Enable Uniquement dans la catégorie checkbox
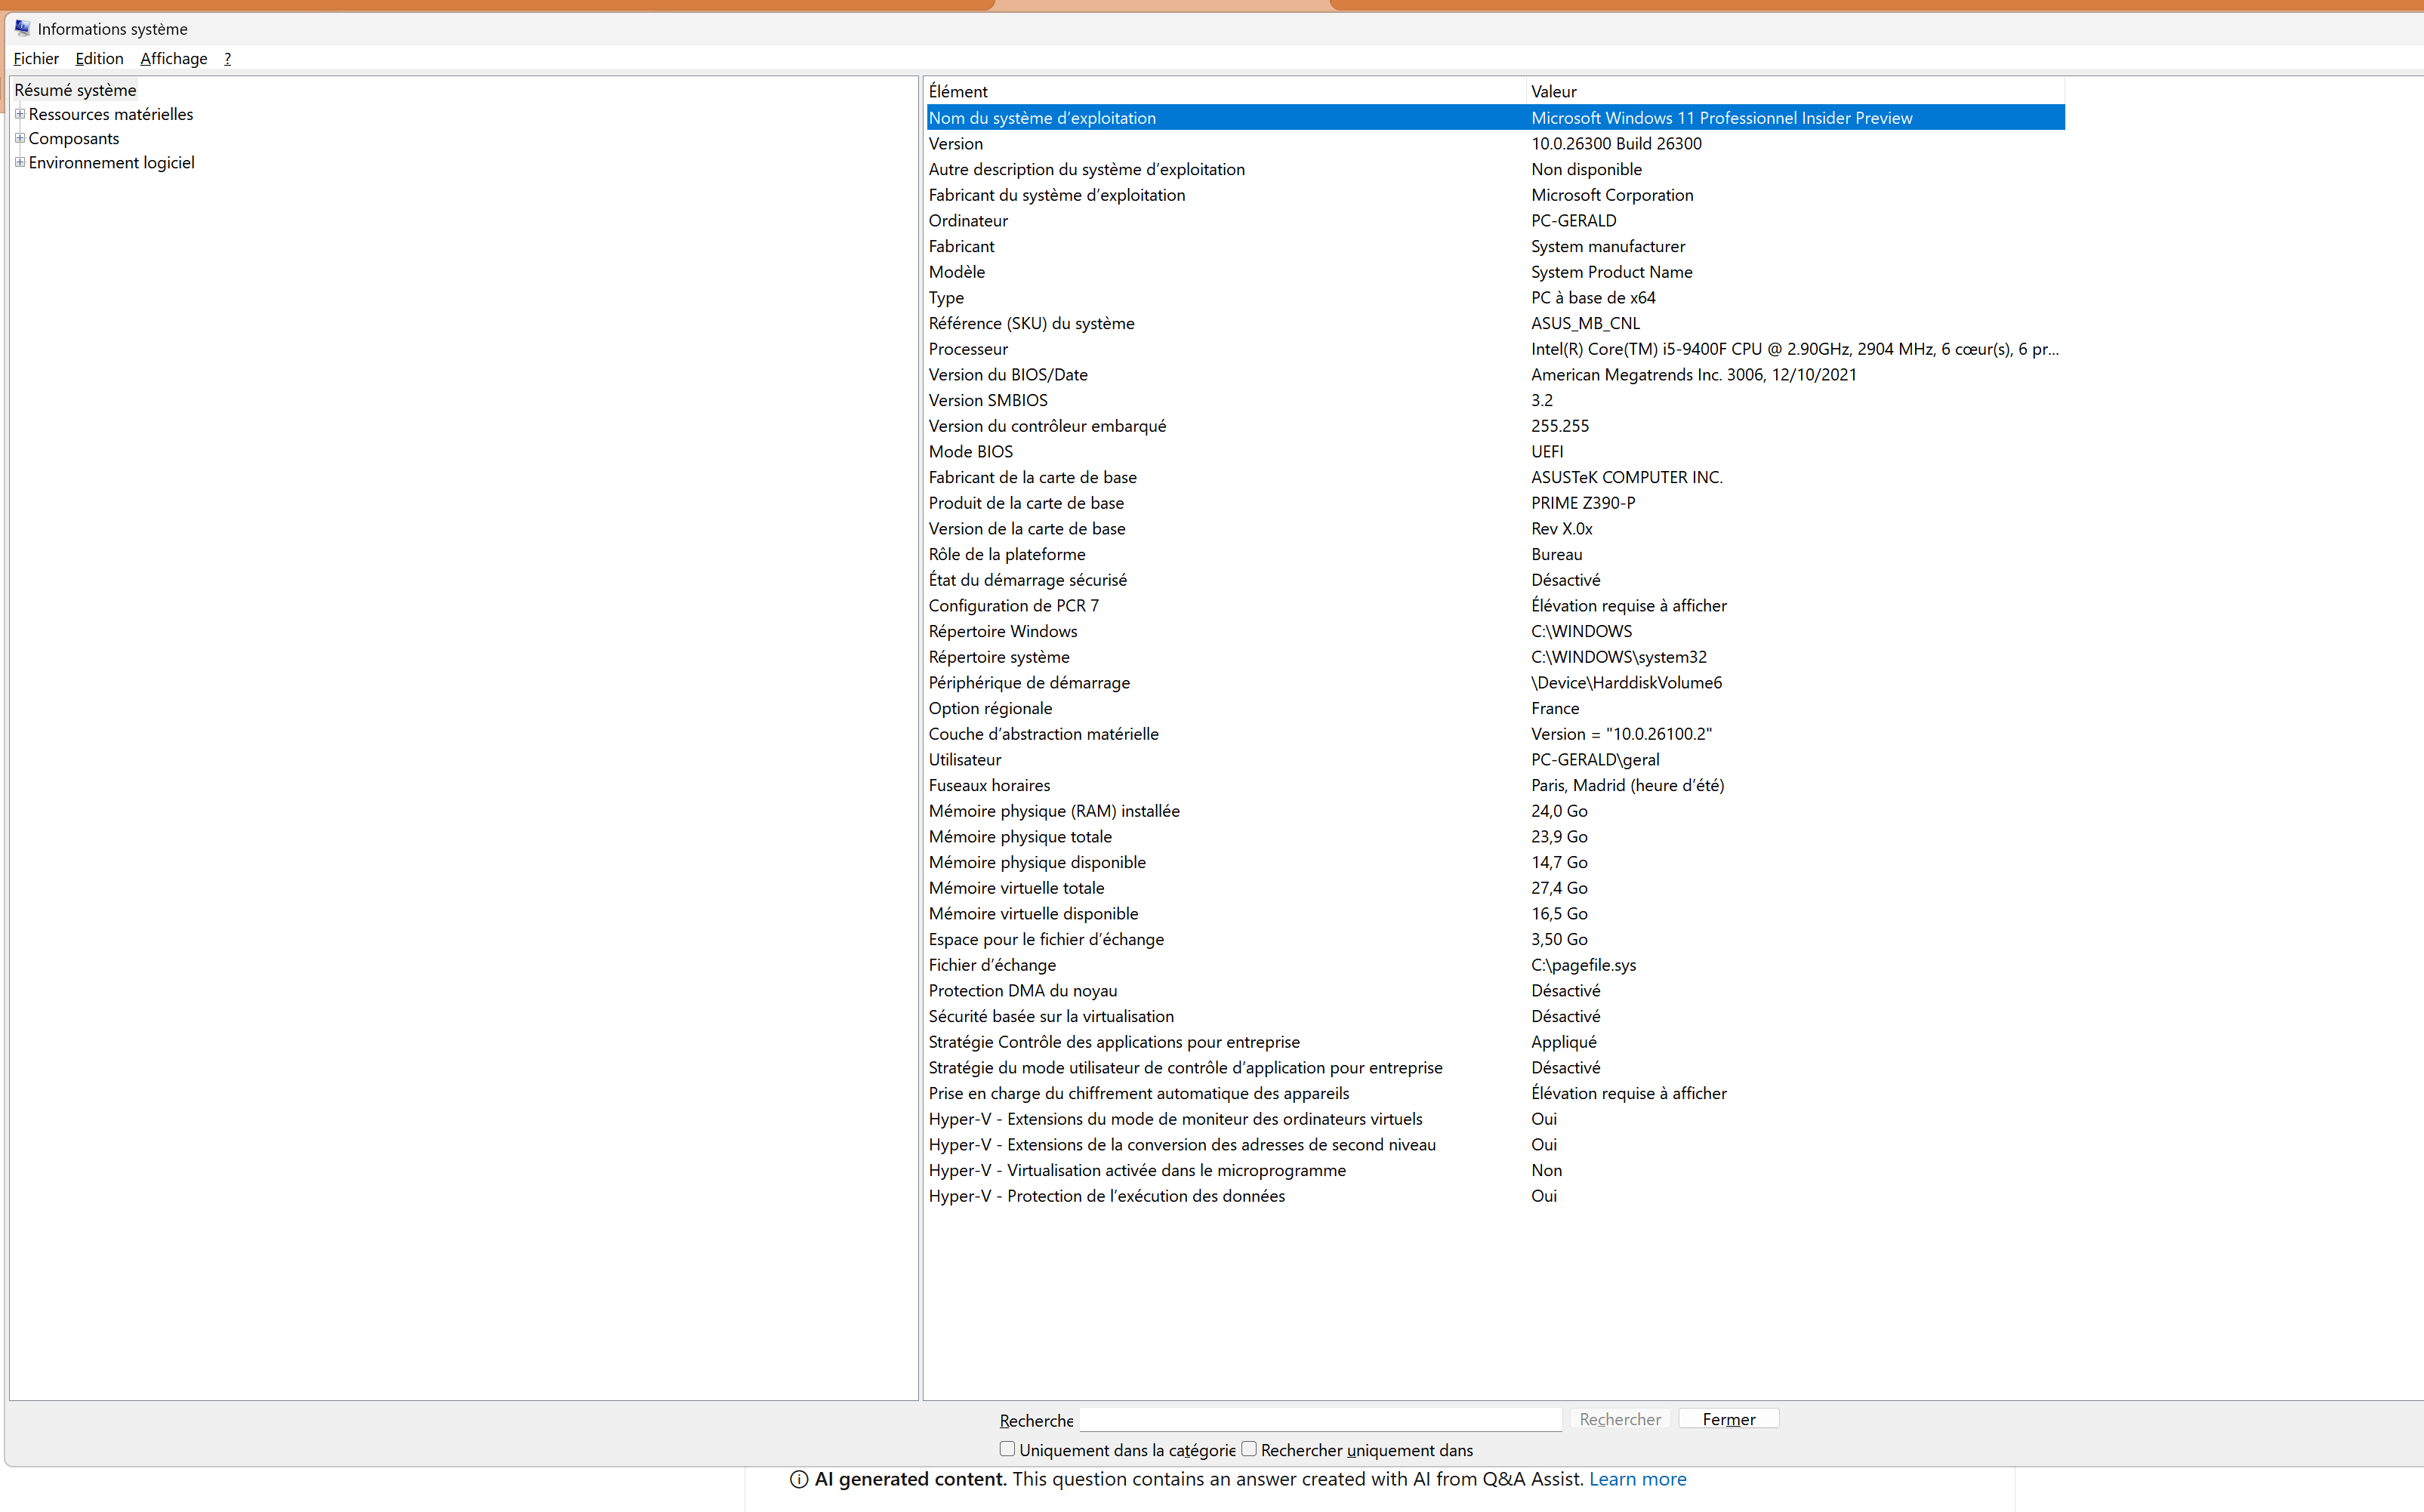The image size is (2424, 1512). tap(1007, 1449)
